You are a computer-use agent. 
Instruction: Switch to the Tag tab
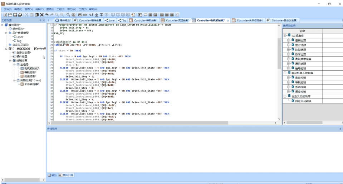122,20
